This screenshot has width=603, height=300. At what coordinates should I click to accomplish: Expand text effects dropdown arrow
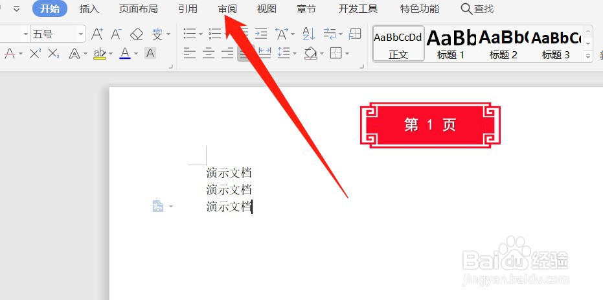[x=85, y=54]
